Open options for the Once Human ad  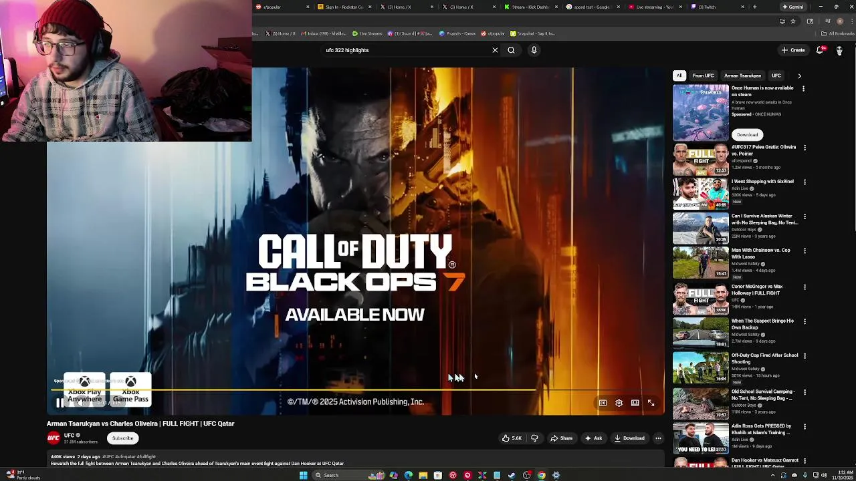(x=803, y=88)
